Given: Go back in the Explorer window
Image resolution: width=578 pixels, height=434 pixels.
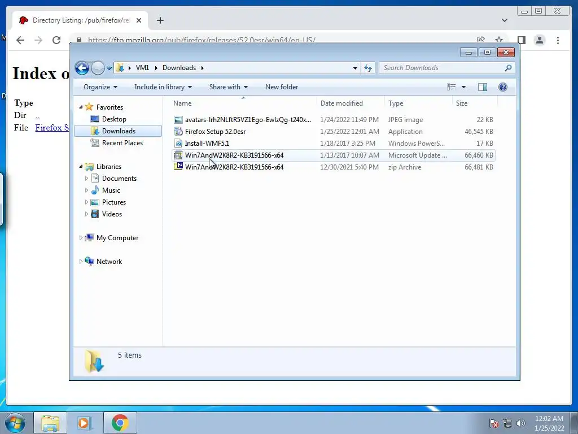Looking at the screenshot, I should [x=82, y=68].
